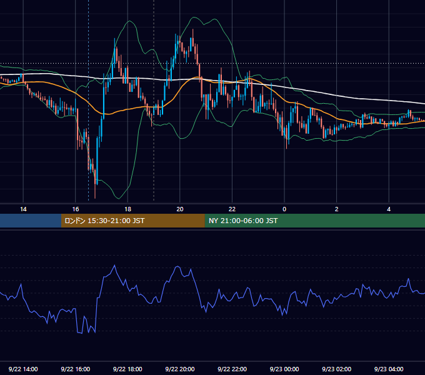Click the 0 hour axis label
This screenshot has height=375, width=425.
point(284,209)
